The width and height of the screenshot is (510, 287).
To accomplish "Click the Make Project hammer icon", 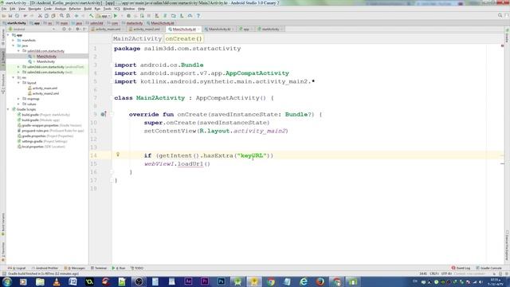I will click(x=92, y=16).
